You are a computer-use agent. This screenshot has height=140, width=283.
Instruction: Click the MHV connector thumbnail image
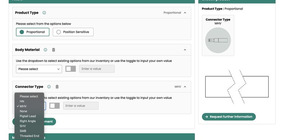[x=218, y=40]
